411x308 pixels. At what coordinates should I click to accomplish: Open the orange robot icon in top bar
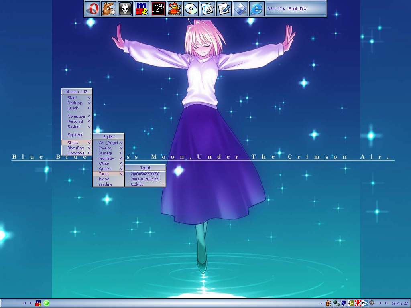click(x=175, y=9)
